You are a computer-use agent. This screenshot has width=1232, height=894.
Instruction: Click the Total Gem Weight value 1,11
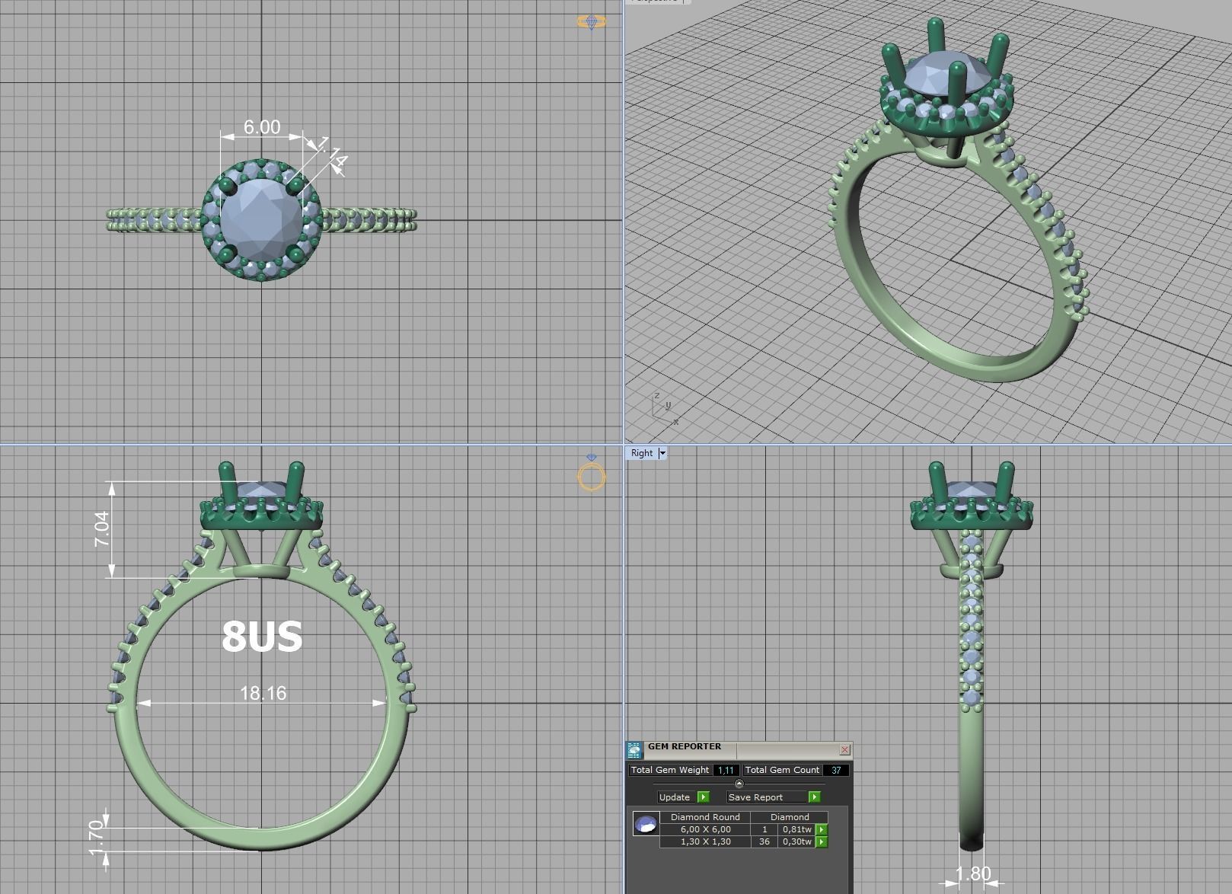click(726, 770)
